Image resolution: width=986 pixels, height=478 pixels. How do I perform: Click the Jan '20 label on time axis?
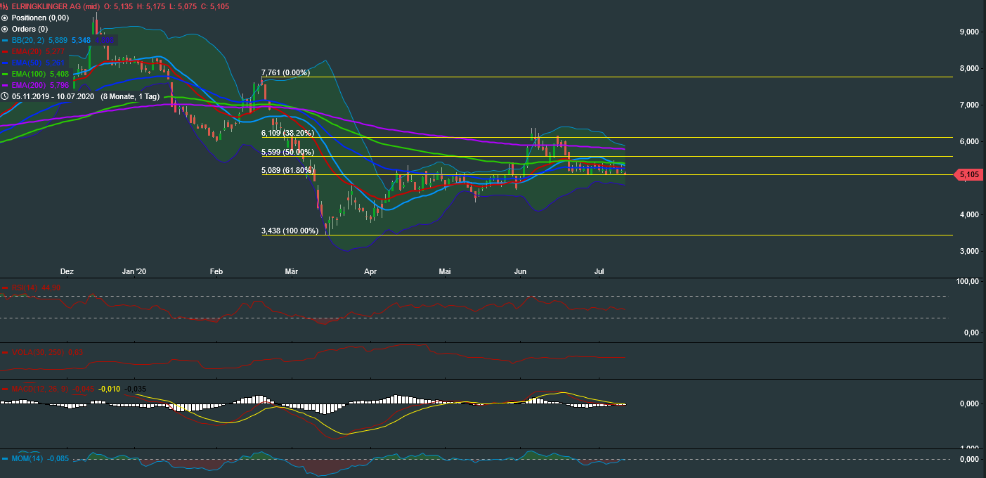(134, 271)
